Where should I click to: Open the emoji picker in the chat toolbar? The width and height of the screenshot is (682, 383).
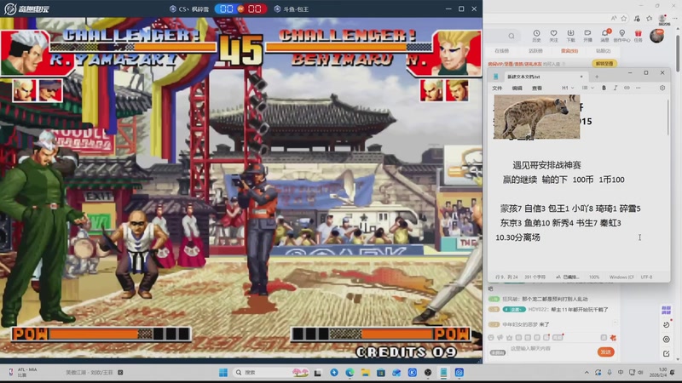(x=491, y=337)
